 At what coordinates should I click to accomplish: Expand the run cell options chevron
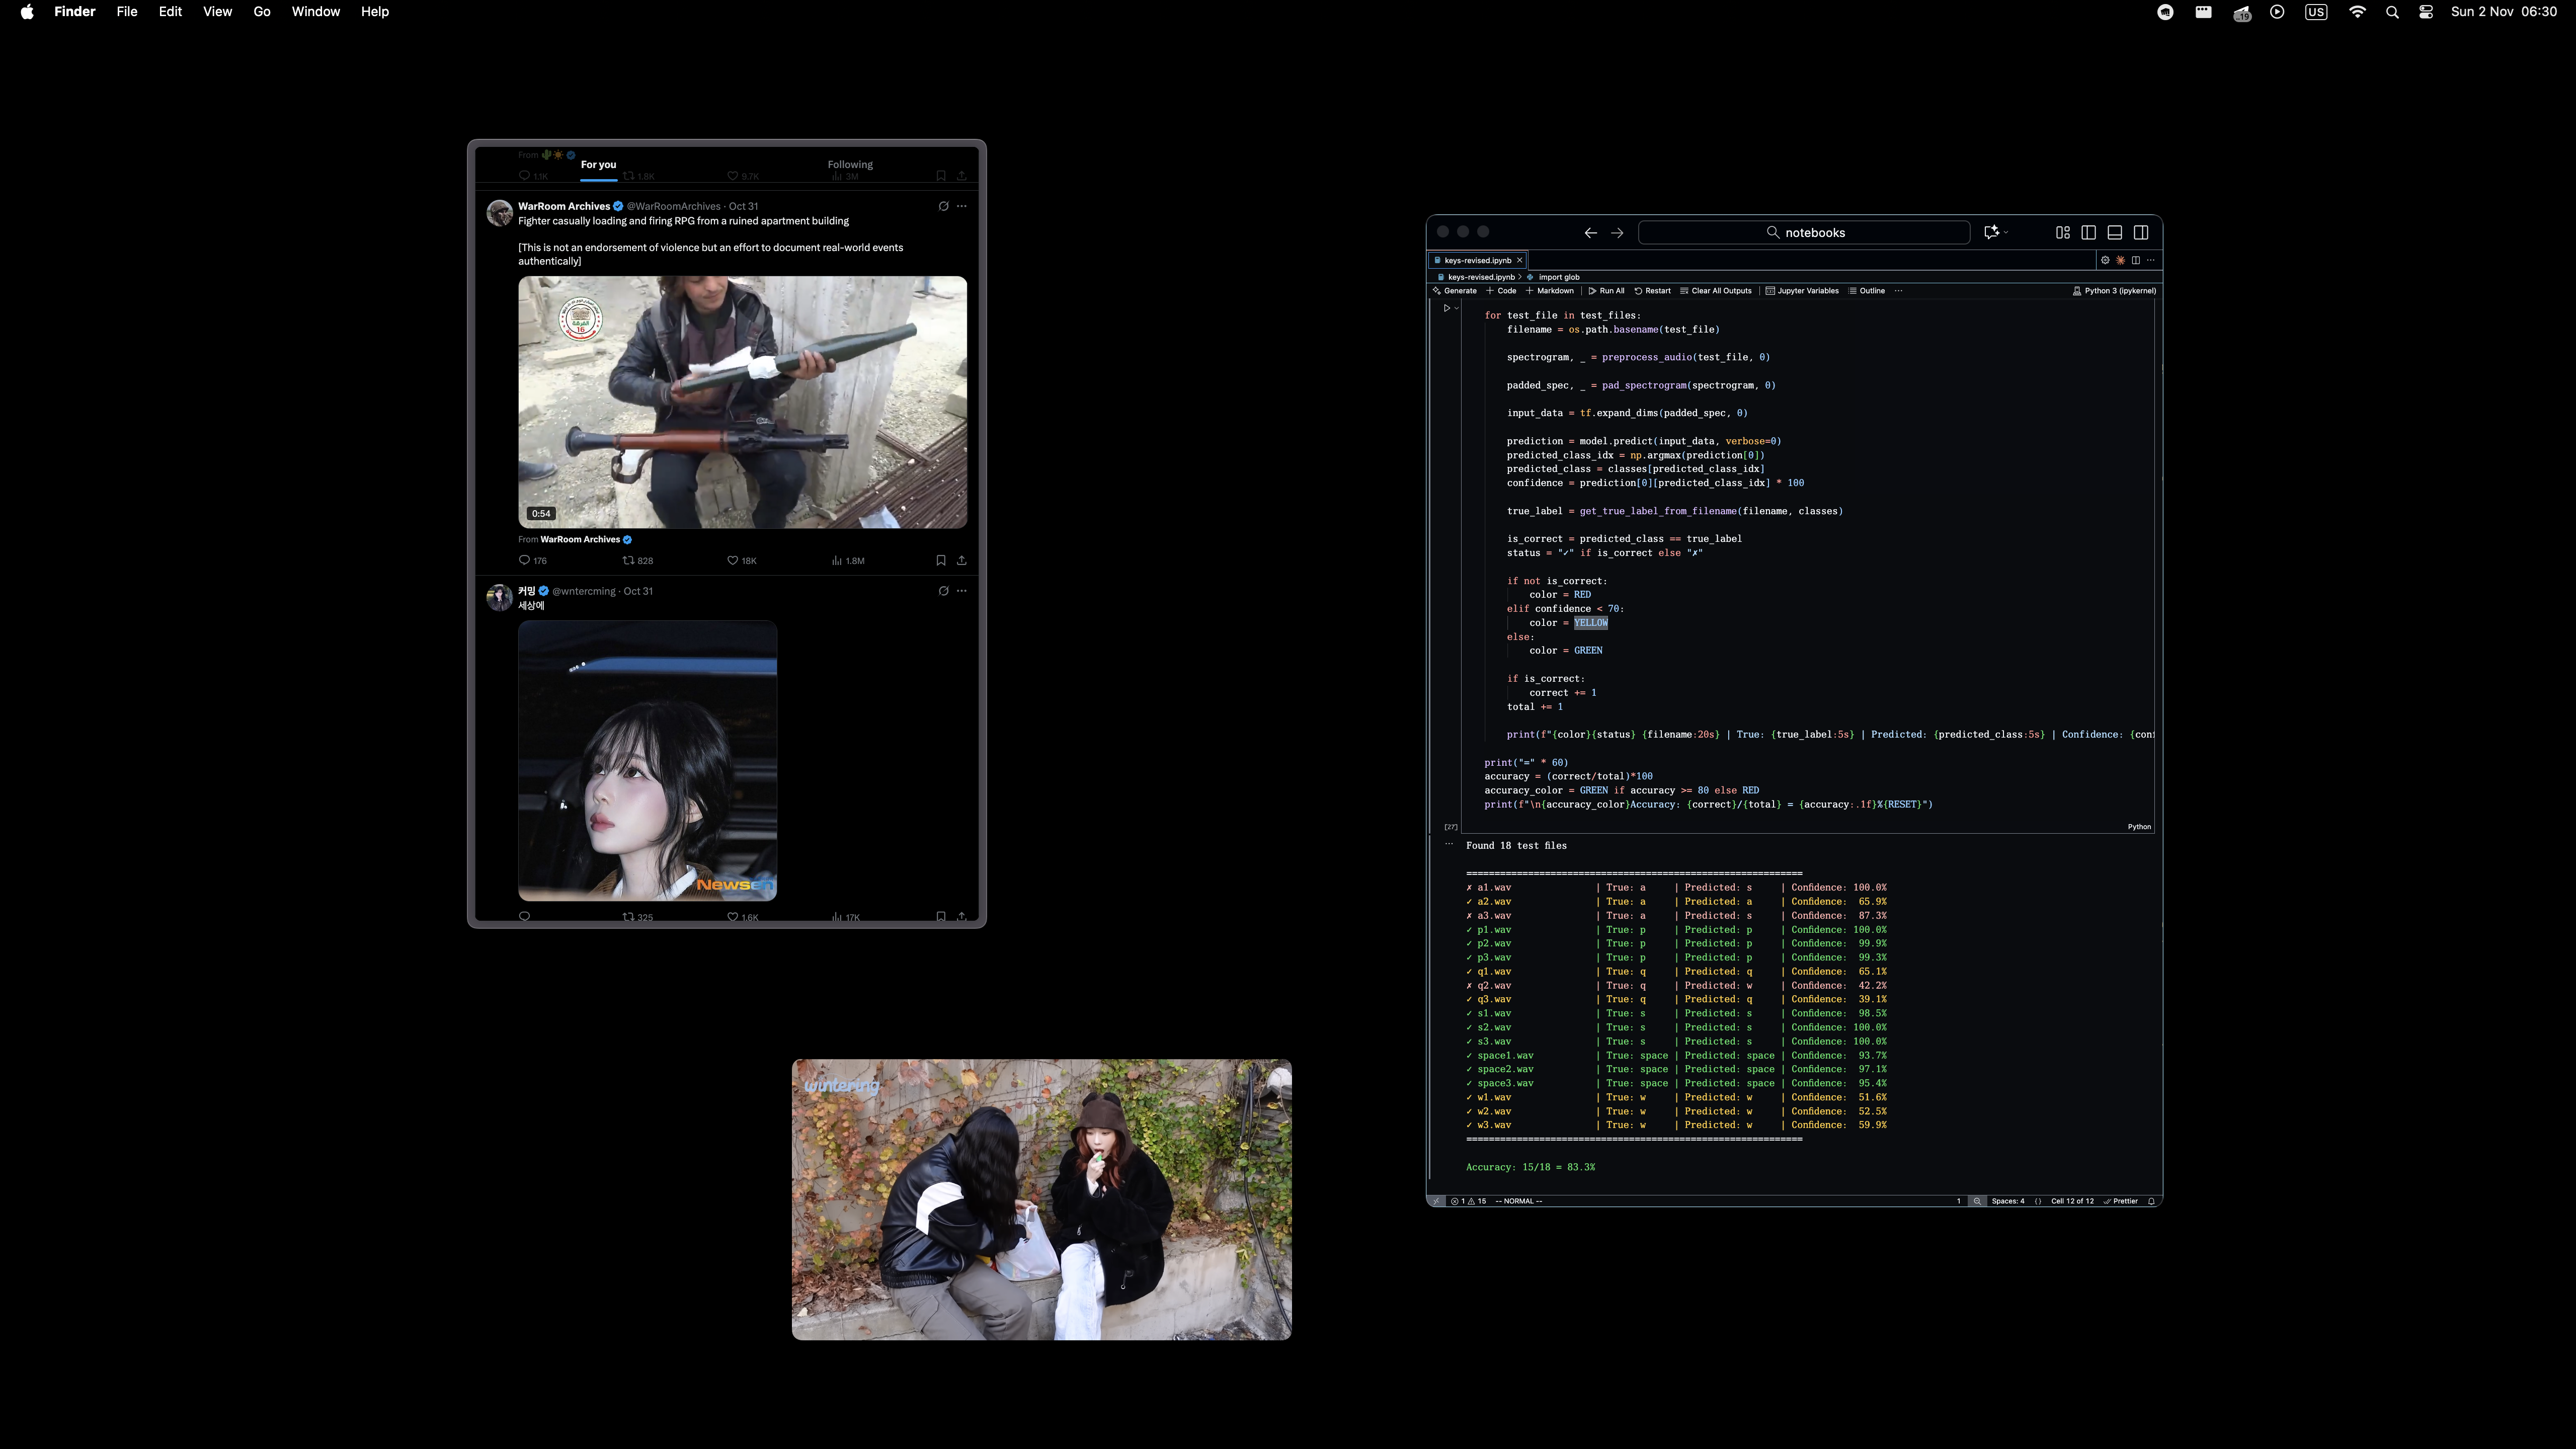click(x=1457, y=309)
